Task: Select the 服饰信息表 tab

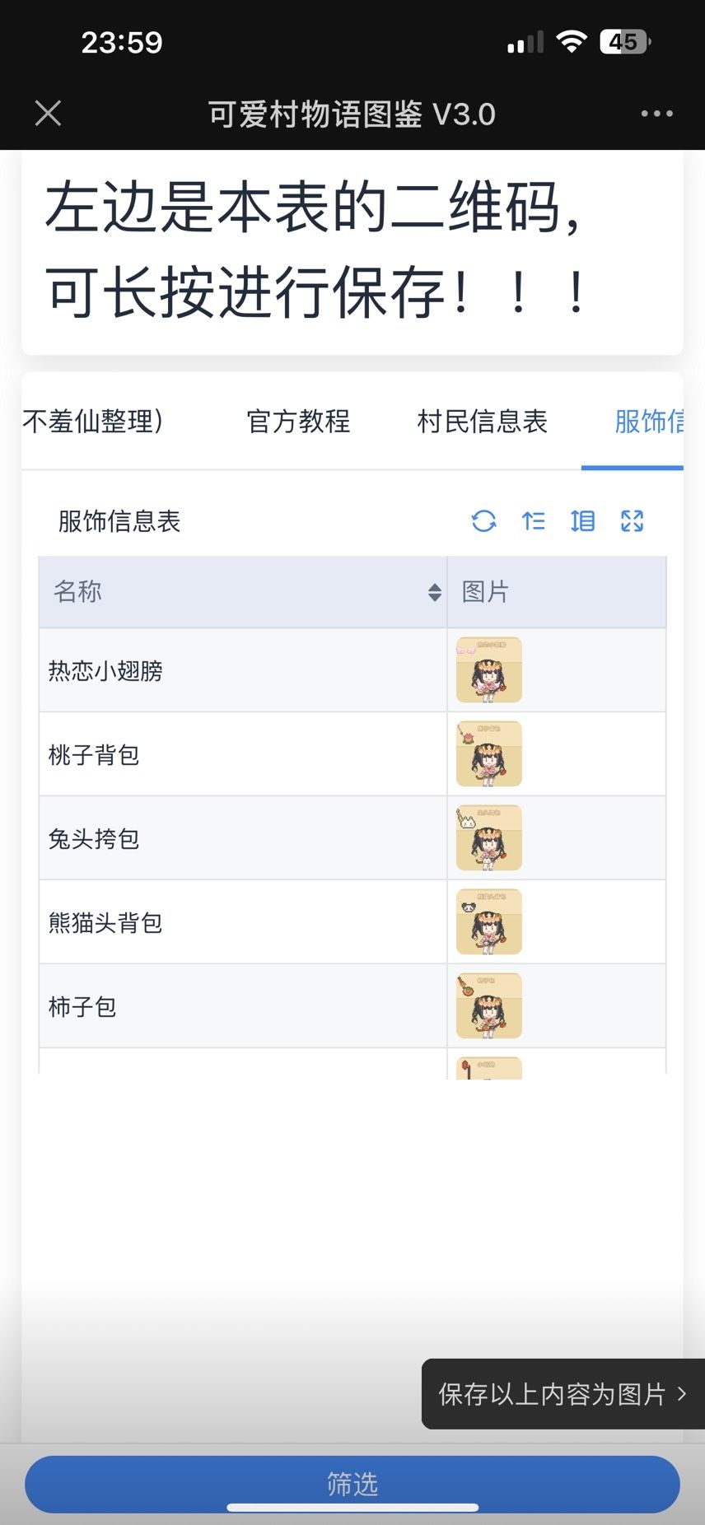Action: coord(649,422)
